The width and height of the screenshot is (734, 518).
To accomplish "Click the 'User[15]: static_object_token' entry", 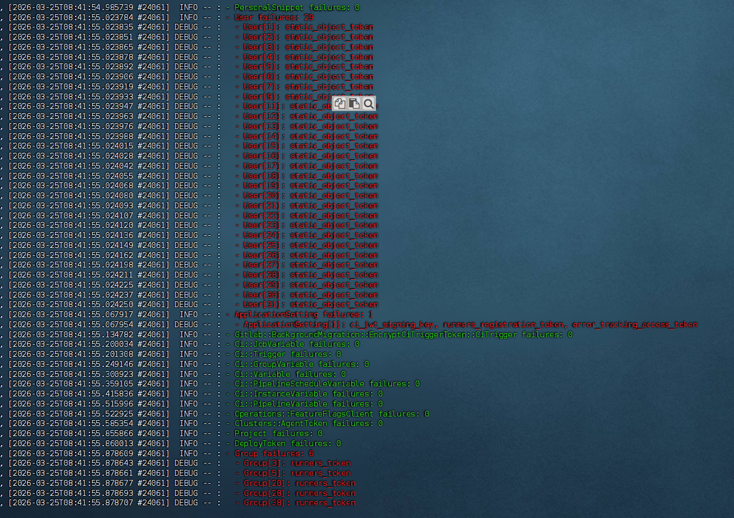I will coord(311,146).
